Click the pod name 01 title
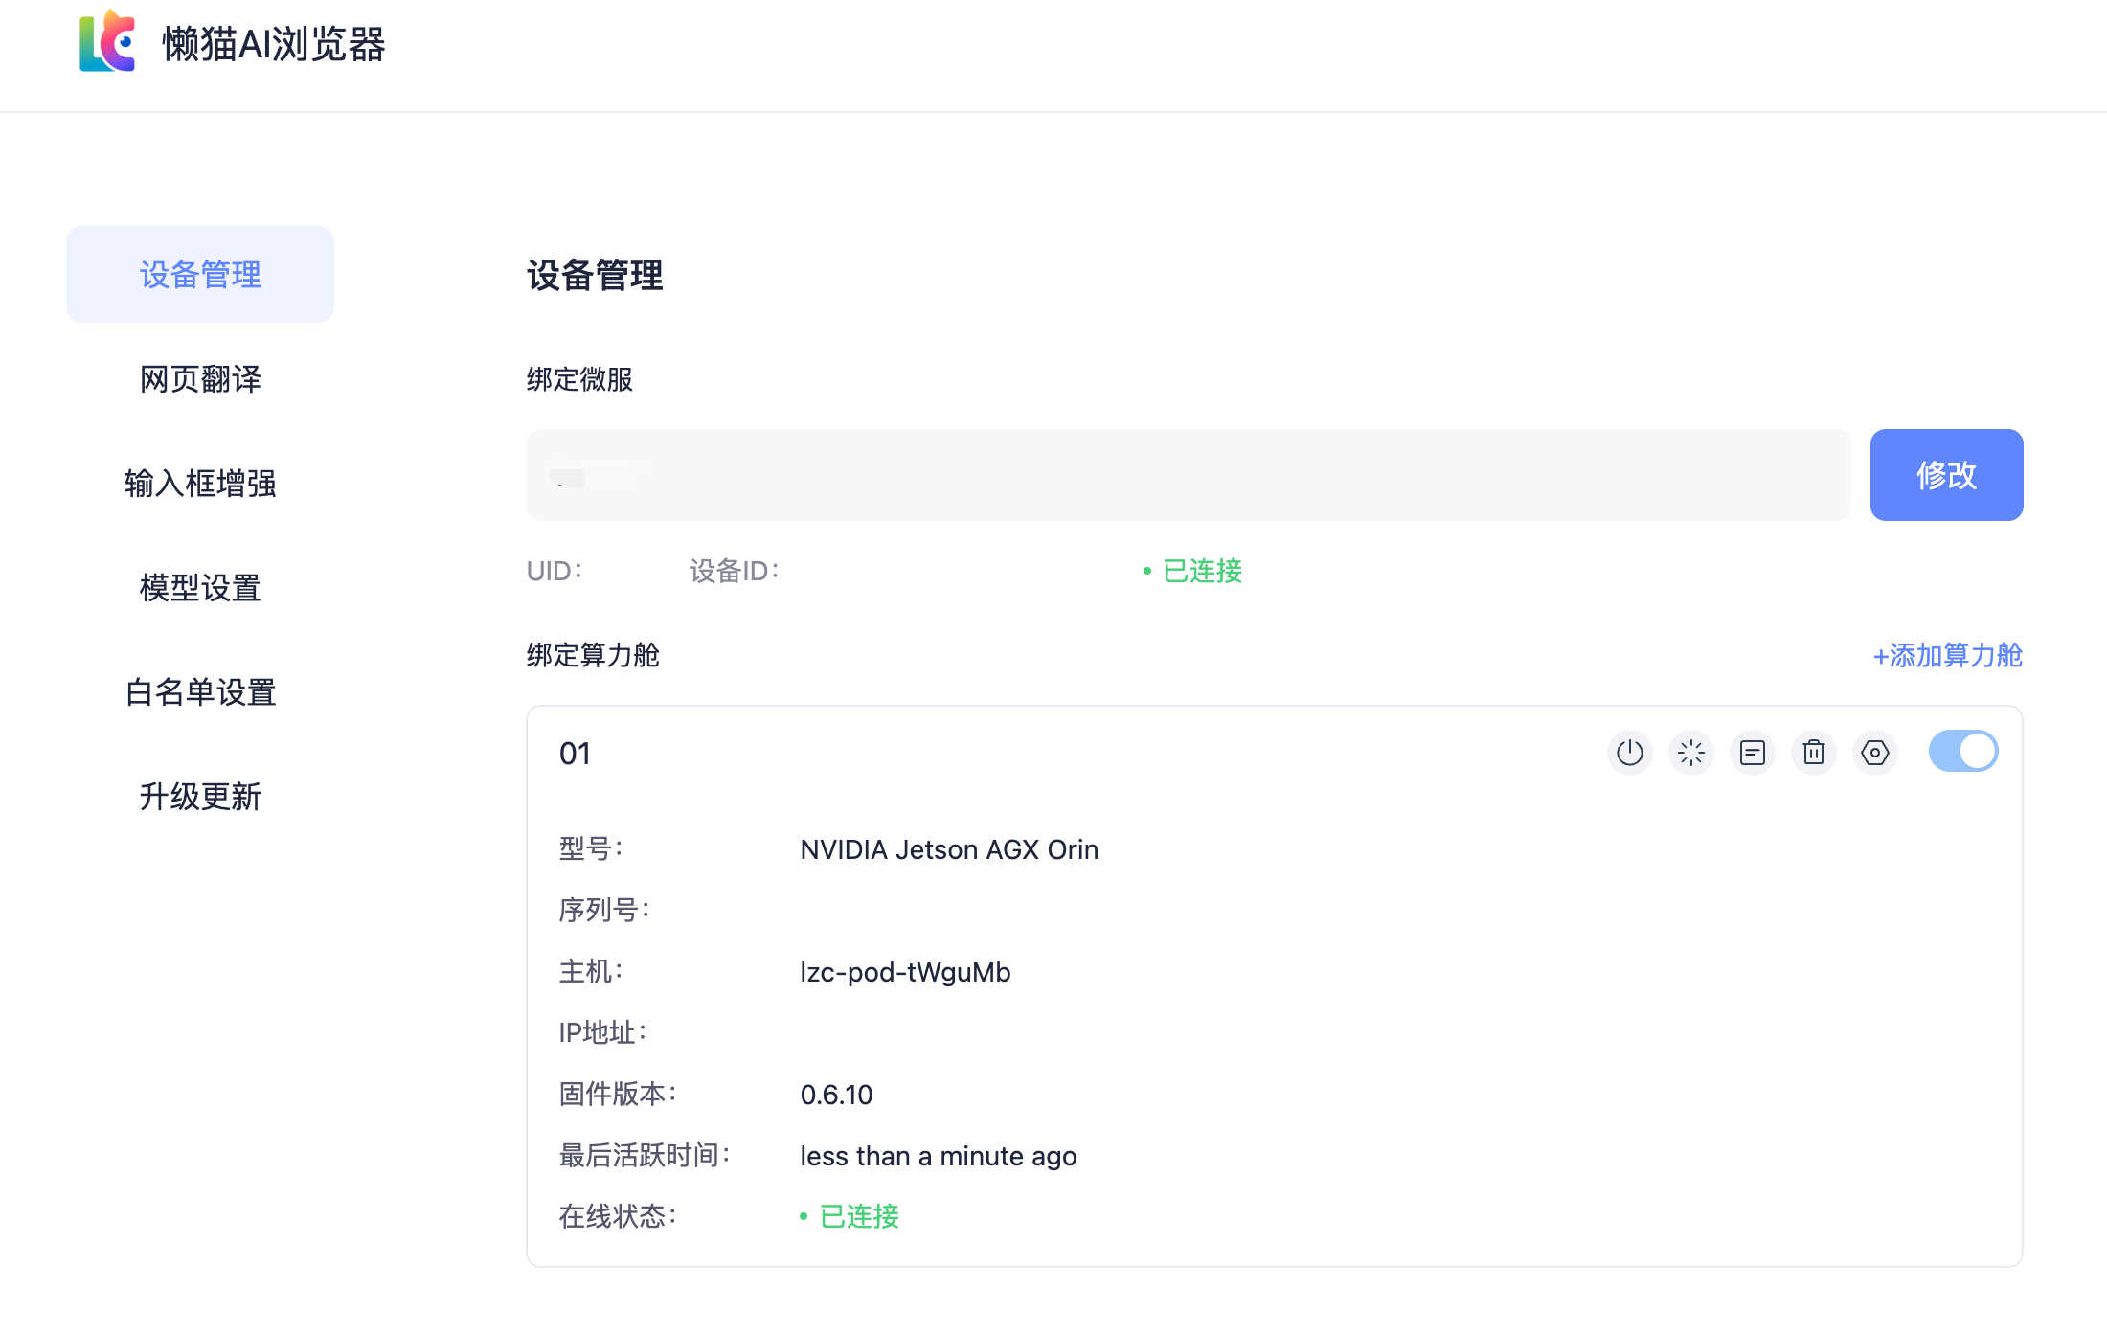Viewport: 2107px width, 1333px height. click(x=575, y=755)
